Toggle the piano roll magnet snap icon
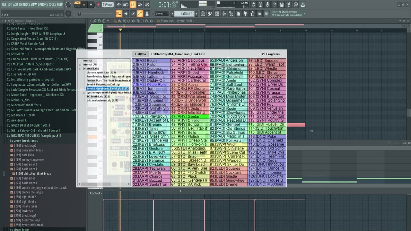 [x=99, y=21]
